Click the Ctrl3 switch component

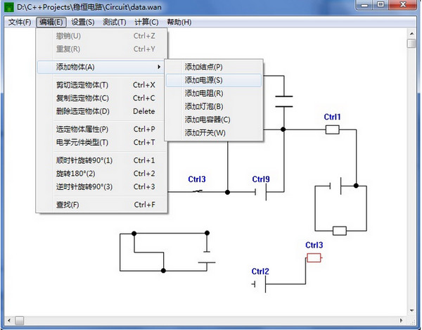(198, 191)
